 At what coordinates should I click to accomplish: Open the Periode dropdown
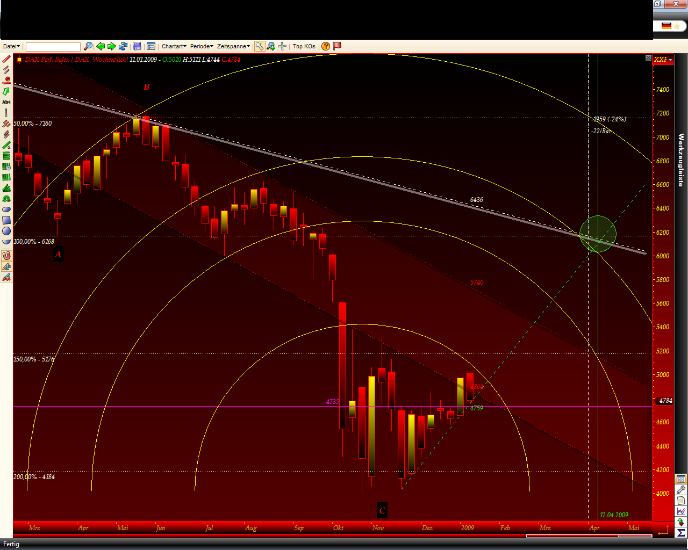(202, 46)
